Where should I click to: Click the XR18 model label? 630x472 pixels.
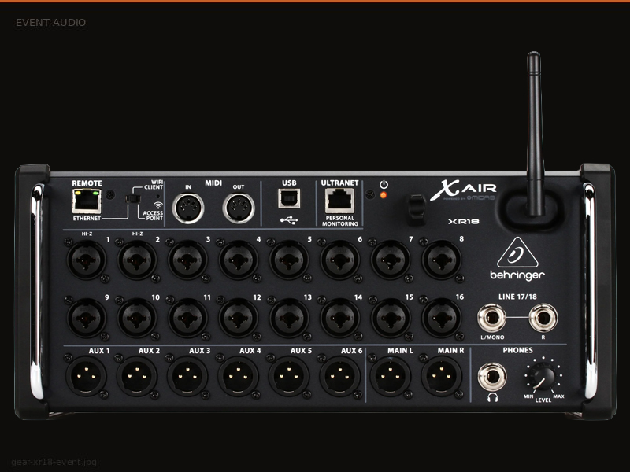pyautogui.click(x=463, y=222)
